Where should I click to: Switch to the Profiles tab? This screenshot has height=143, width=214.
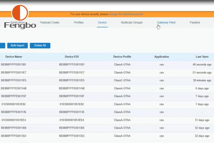(x=78, y=23)
